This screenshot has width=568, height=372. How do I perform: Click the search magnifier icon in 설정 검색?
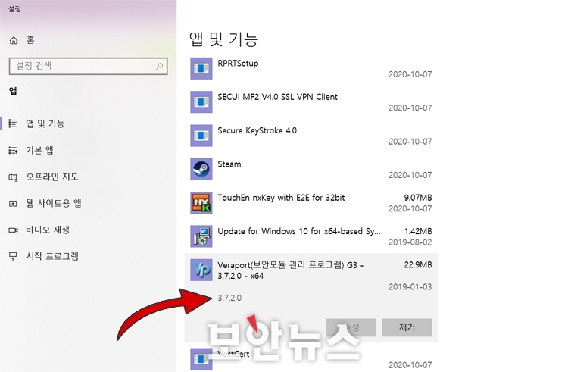pos(159,66)
